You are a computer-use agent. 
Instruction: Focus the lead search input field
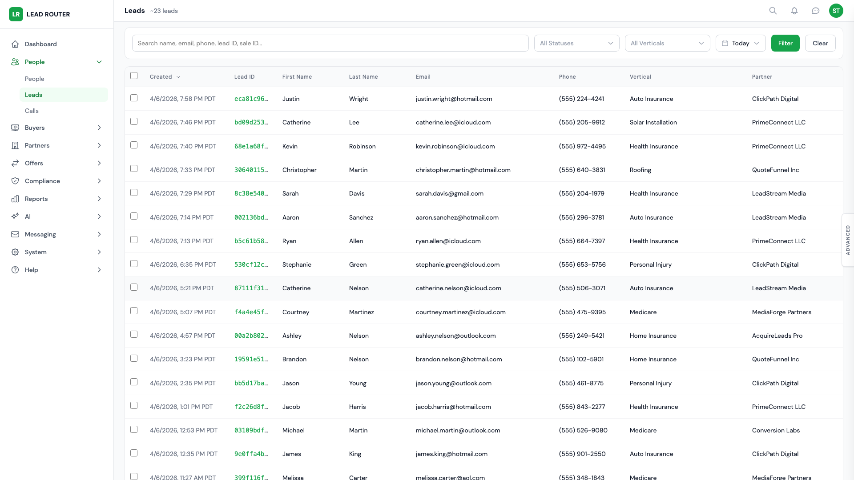330,43
